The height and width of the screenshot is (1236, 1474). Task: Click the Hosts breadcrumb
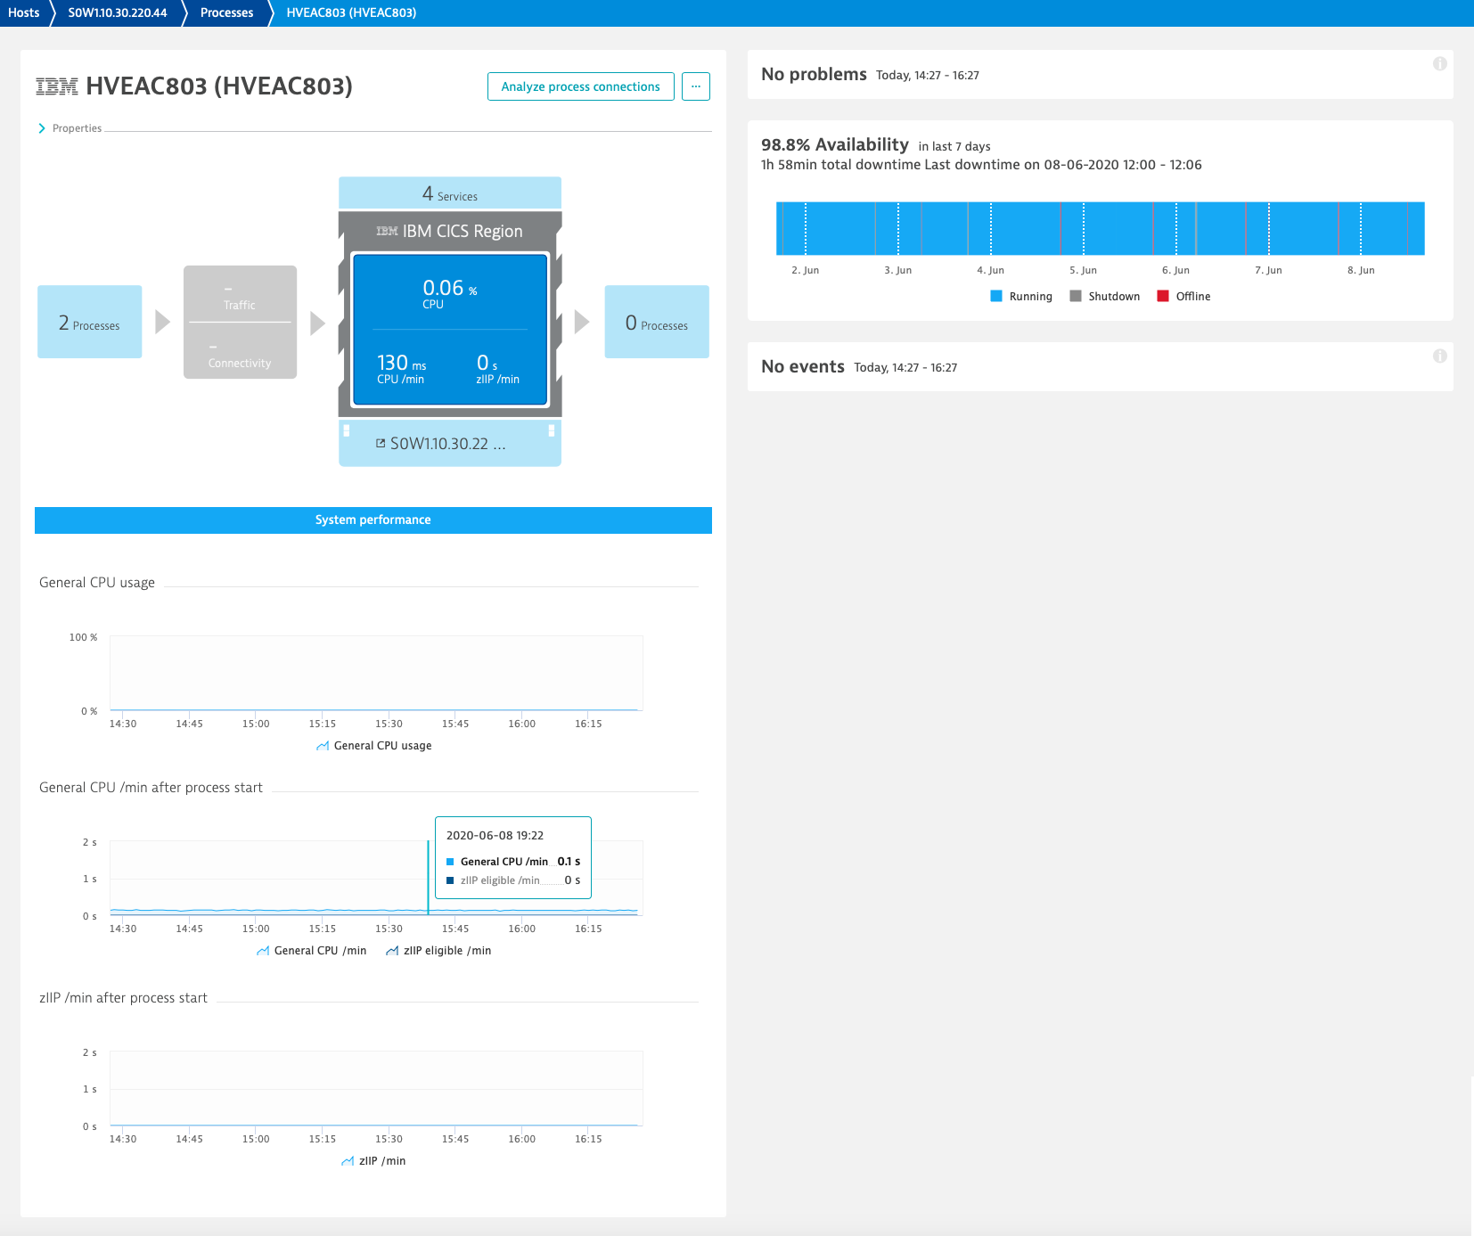[24, 12]
